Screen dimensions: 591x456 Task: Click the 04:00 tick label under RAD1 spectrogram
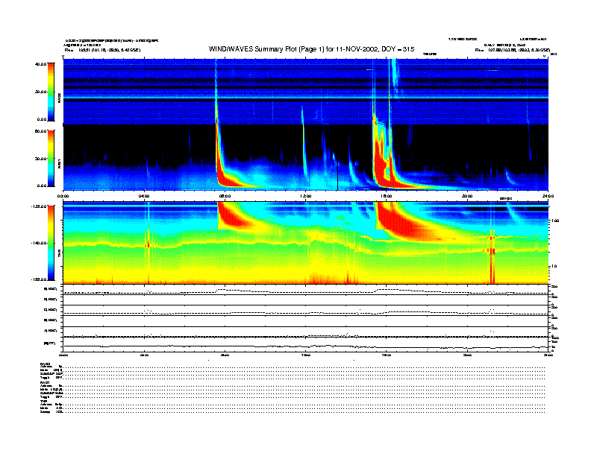click(x=144, y=196)
